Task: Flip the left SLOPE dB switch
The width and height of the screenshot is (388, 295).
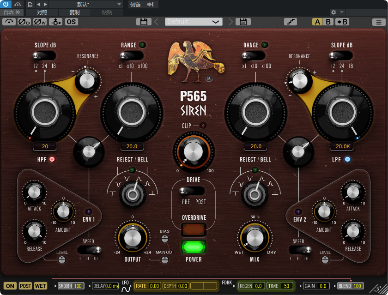Action: pos(44,56)
